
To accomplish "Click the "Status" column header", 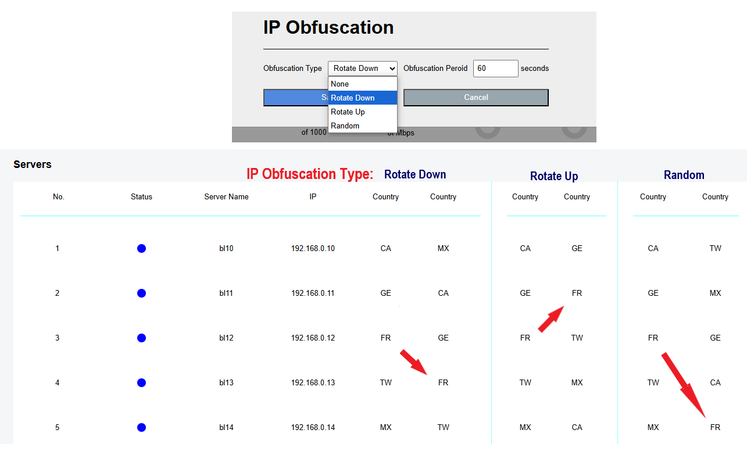I will [141, 197].
